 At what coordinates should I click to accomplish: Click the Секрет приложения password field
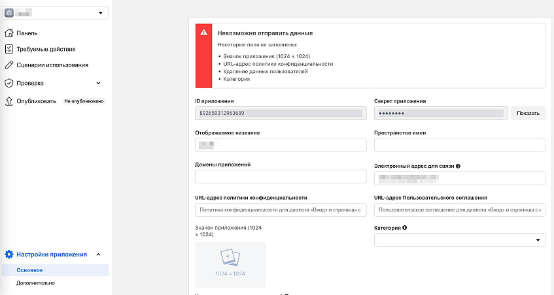pos(441,113)
